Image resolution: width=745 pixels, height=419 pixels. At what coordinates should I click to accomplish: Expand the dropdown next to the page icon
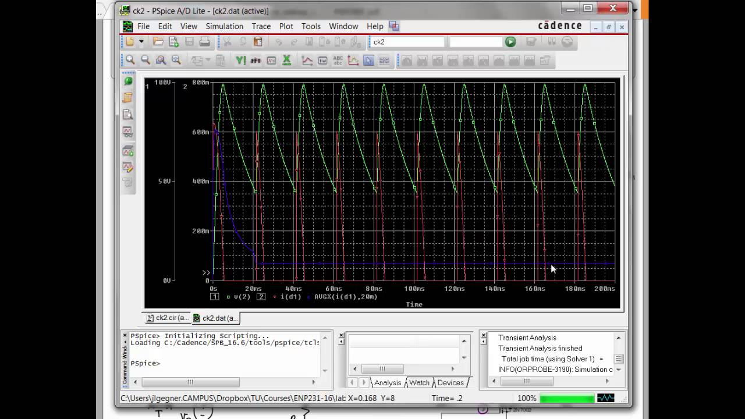pos(207,60)
